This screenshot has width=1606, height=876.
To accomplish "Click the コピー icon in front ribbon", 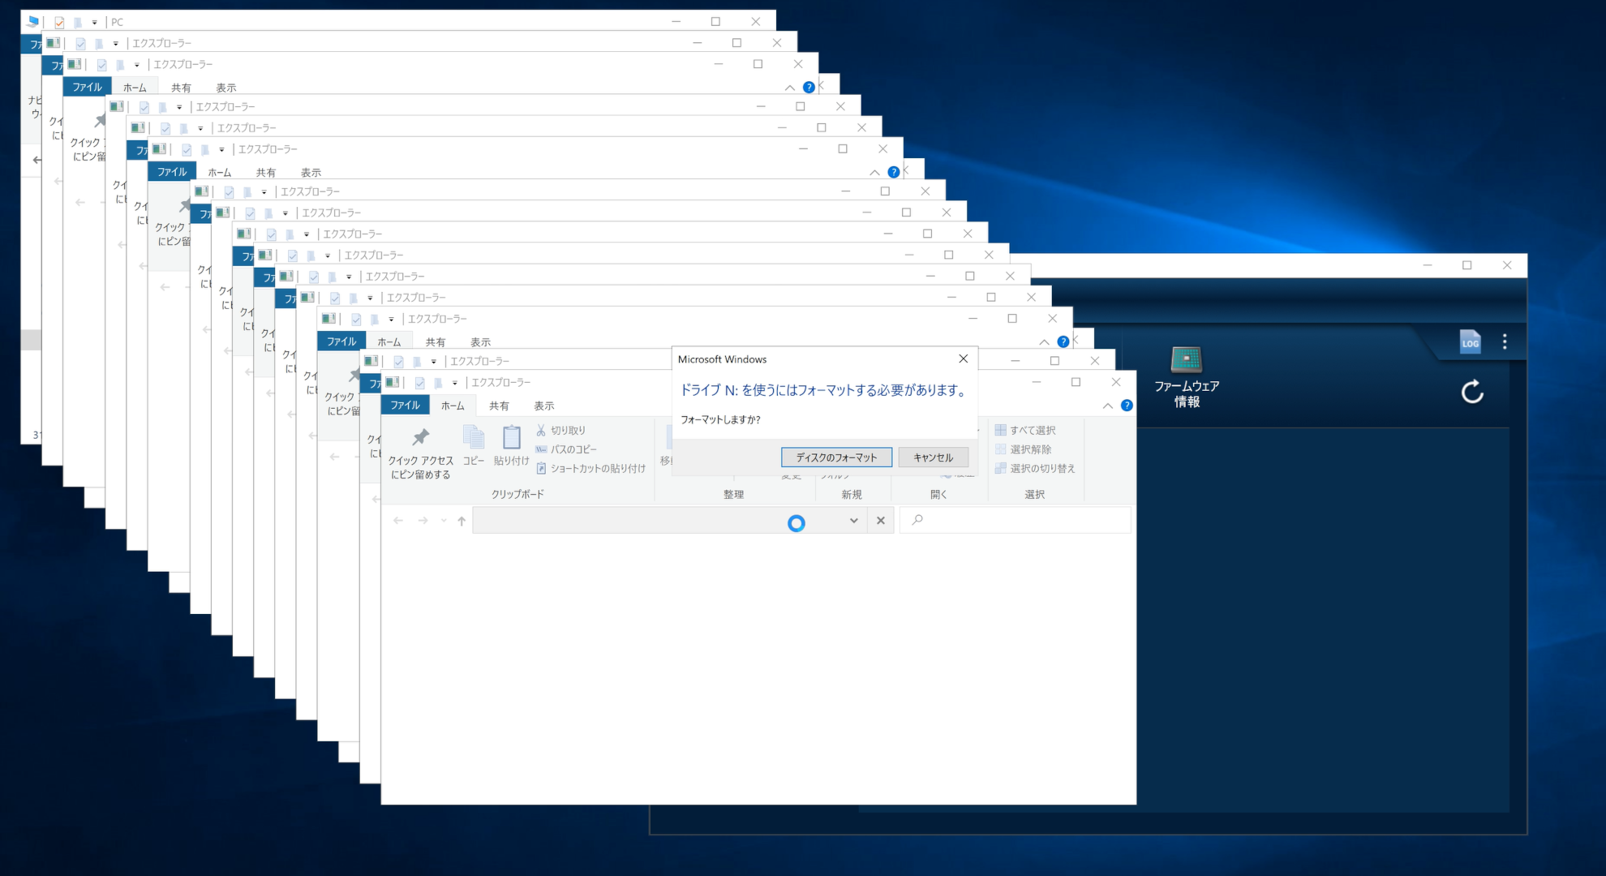I will click(473, 439).
